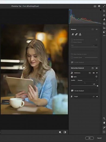Reset the Reflections settings
The height and width of the screenshot is (142, 106).
click(90, 73)
